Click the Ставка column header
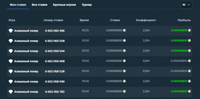Screen dimensions: 200x99 click(x=115, y=20)
